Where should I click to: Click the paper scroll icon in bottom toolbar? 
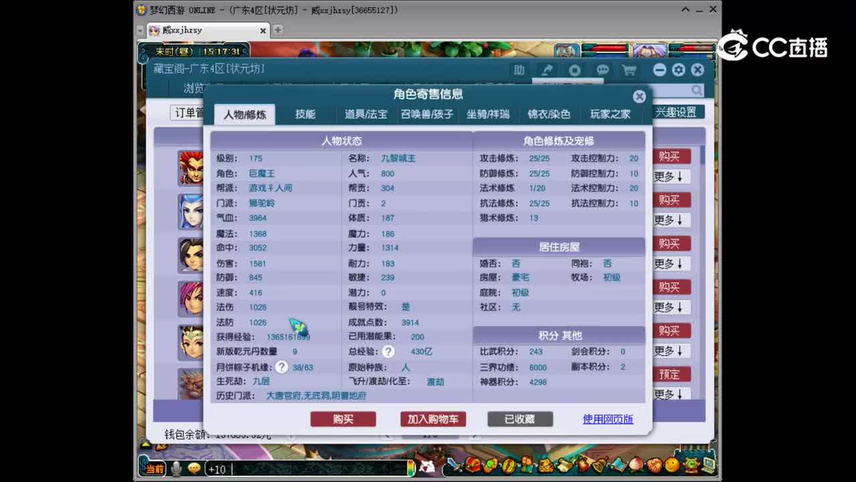click(564, 465)
